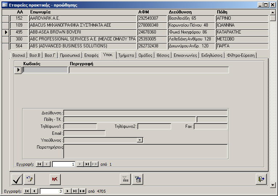
Task: Click the exit door icon
Action: coord(261,179)
